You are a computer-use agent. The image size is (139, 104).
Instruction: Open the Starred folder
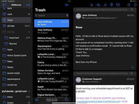click(x=16, y=44)
